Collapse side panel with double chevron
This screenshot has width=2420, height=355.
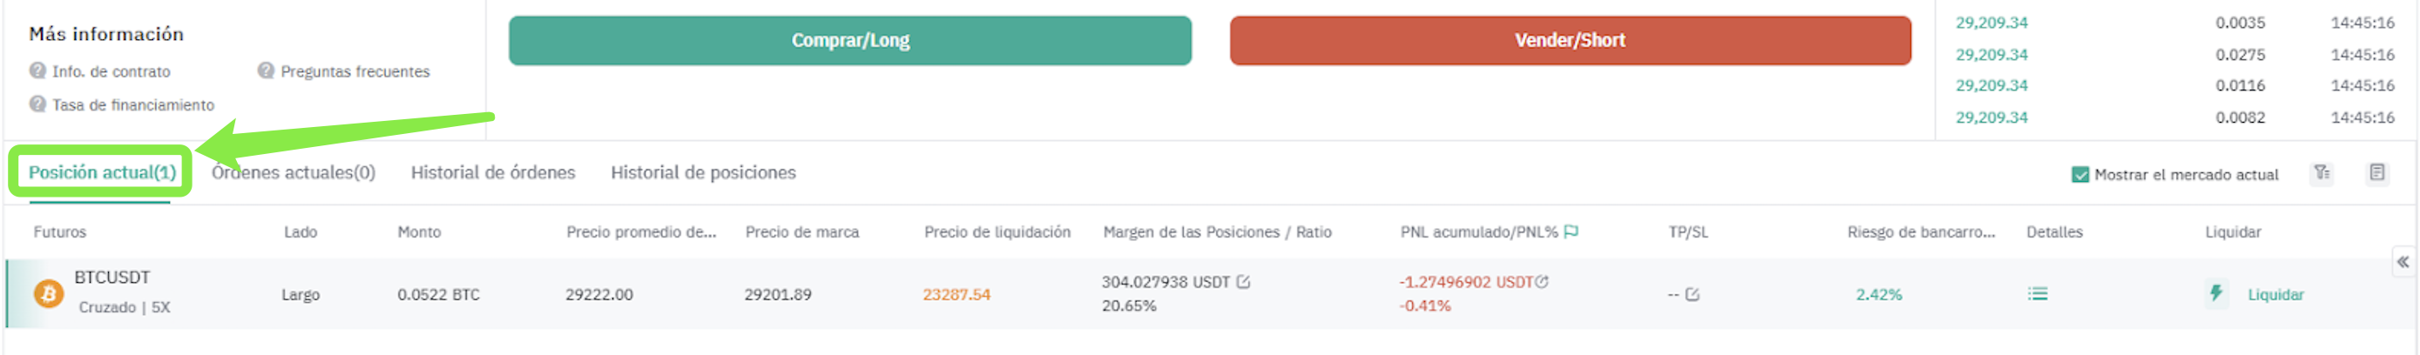pos(2403,262)
